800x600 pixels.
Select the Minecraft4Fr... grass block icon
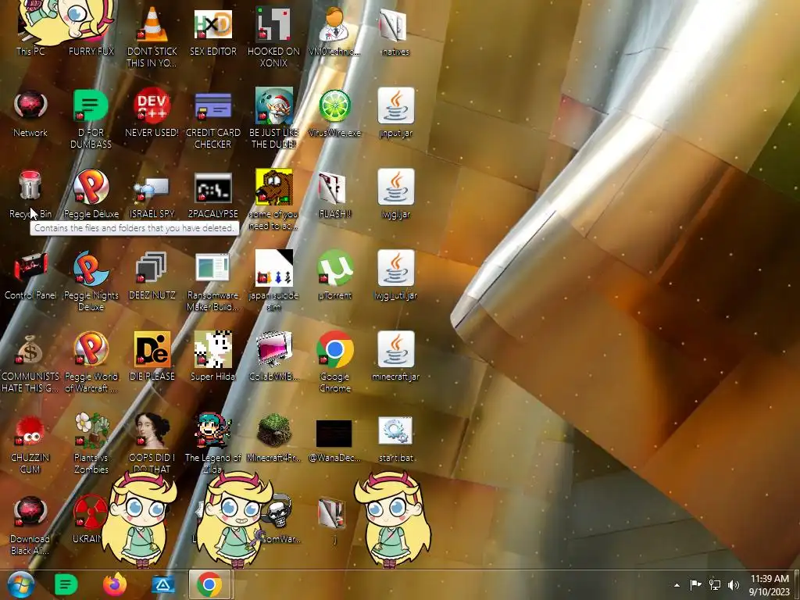point(274,430)
